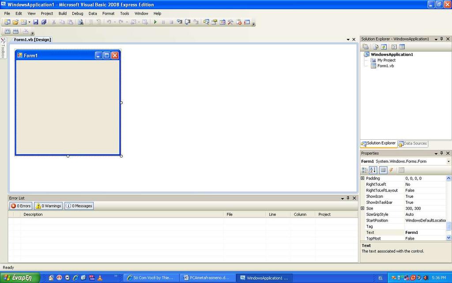This screenshot has width=452, height=283.
Task: Click Show All Files in Solution Explorer
Action: click(375, 47)
